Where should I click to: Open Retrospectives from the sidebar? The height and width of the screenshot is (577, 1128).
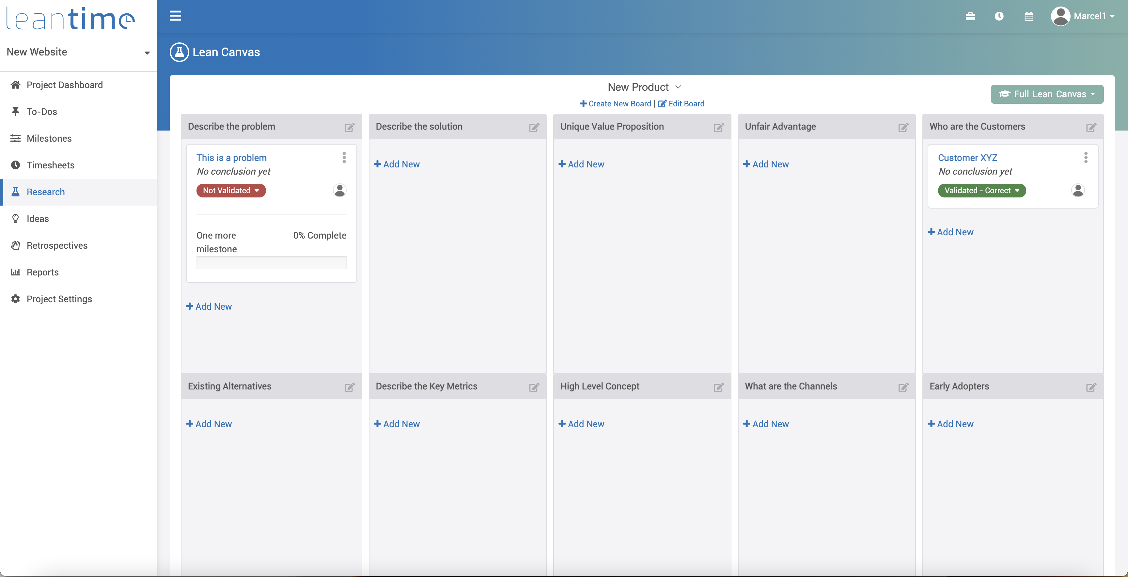(57, 246)
